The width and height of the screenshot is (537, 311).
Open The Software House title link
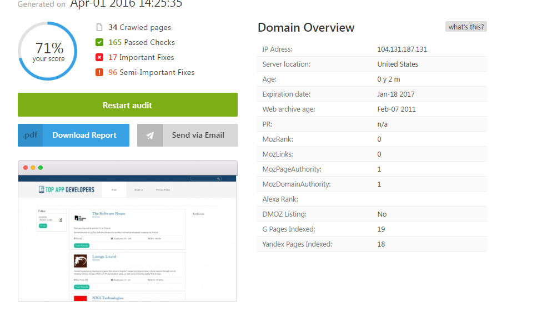[x=108, y=213]
